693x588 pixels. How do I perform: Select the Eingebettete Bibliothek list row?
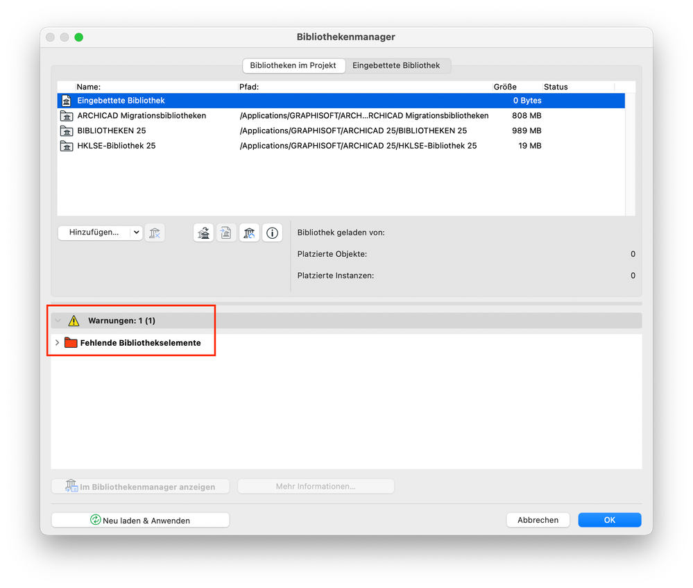click(x=341, y=101)
